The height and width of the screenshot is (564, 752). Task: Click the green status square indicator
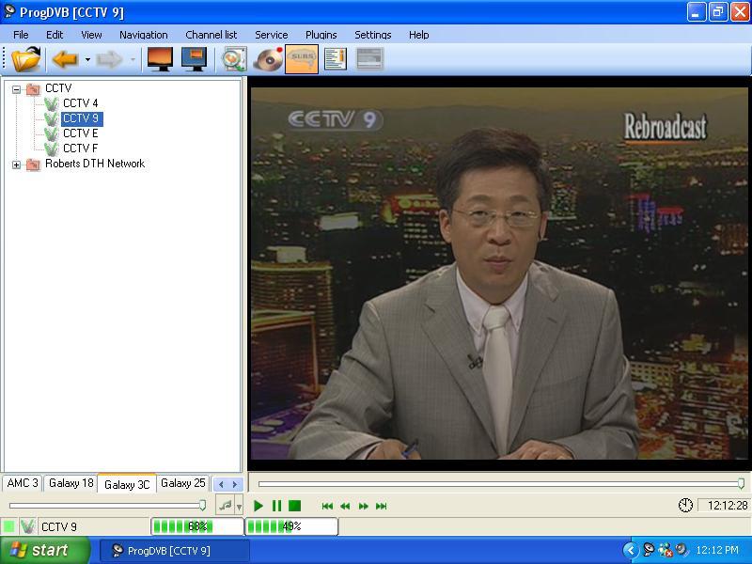[8, 526]
